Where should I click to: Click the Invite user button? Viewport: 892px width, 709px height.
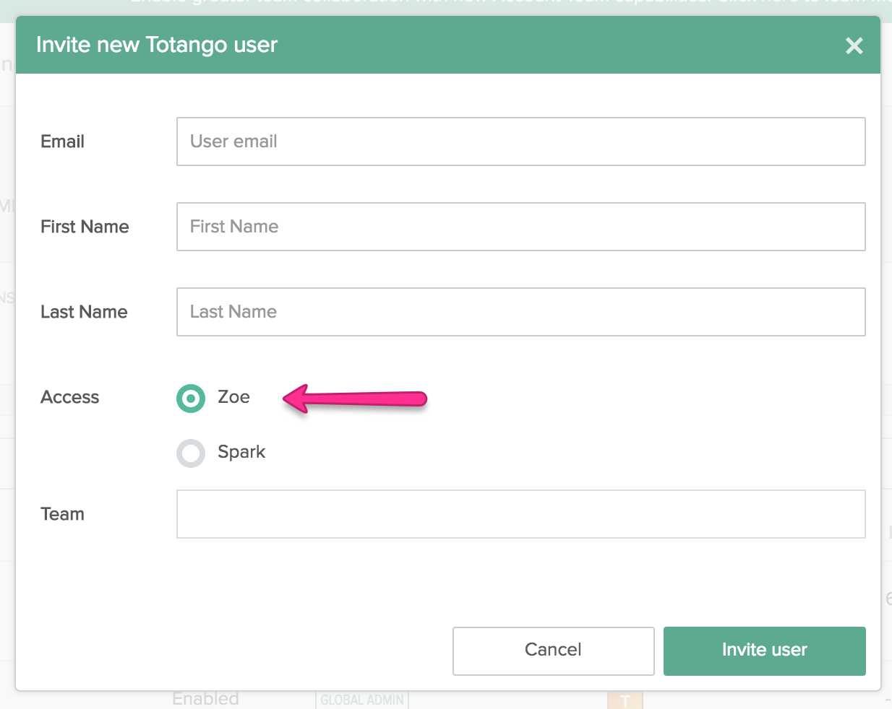point(765,651)
